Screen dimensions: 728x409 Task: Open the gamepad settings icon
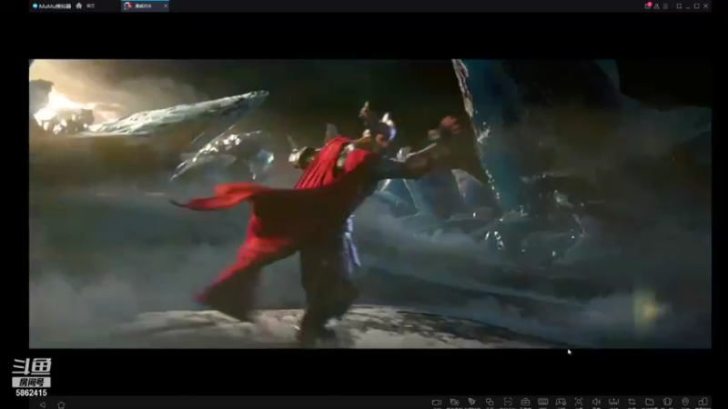[x=561, y=402]
